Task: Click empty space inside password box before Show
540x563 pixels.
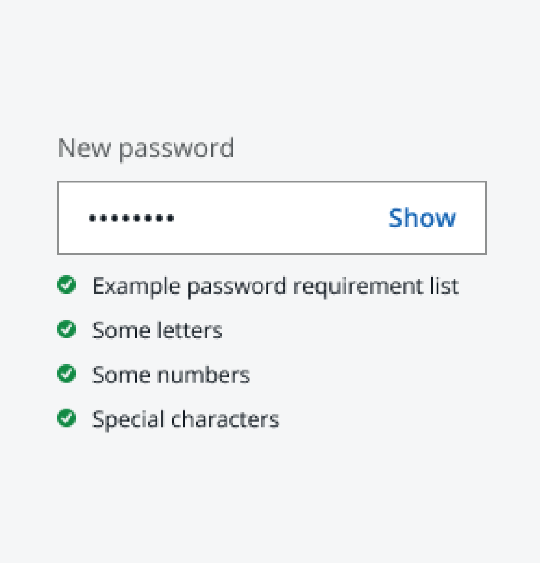Action: 280,218
